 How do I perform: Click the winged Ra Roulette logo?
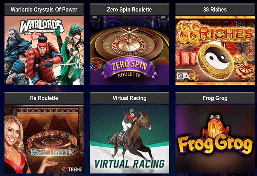pyautogui.click(x=52, y=151)
